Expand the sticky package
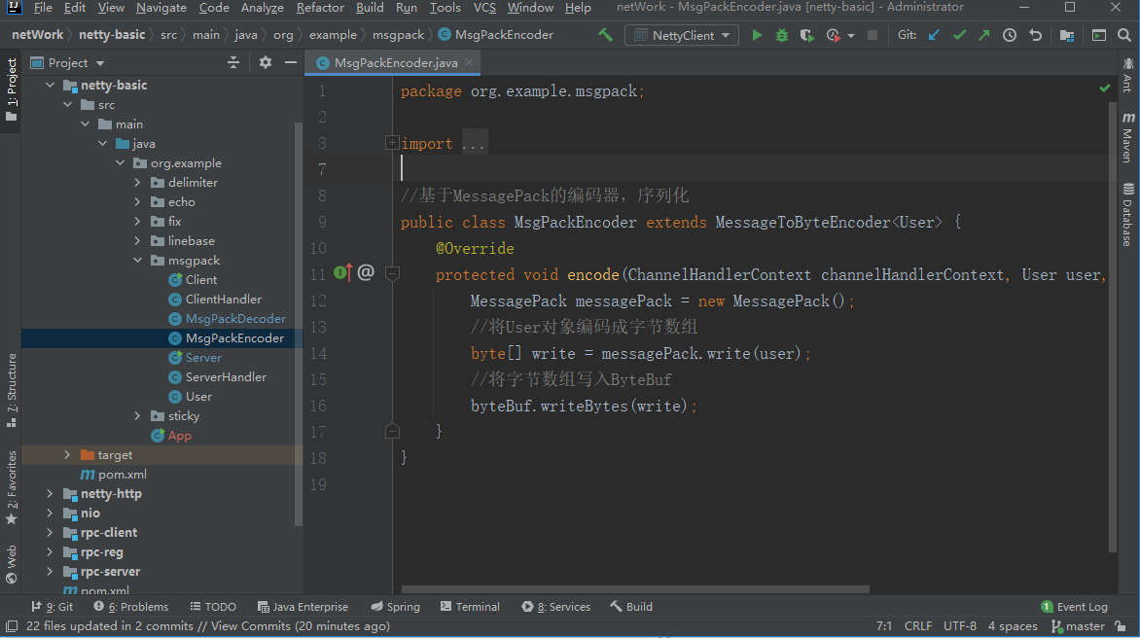The image size is (1140, 638). tap(137, 415)
